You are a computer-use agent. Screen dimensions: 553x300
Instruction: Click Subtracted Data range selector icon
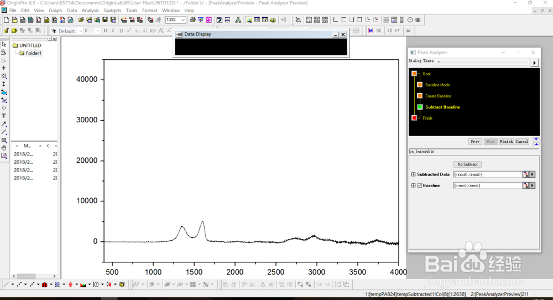tap(525, 174)
